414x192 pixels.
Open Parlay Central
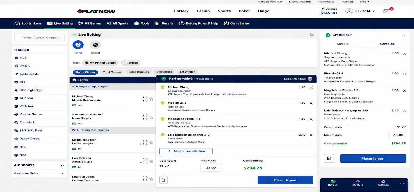[40, 139]
